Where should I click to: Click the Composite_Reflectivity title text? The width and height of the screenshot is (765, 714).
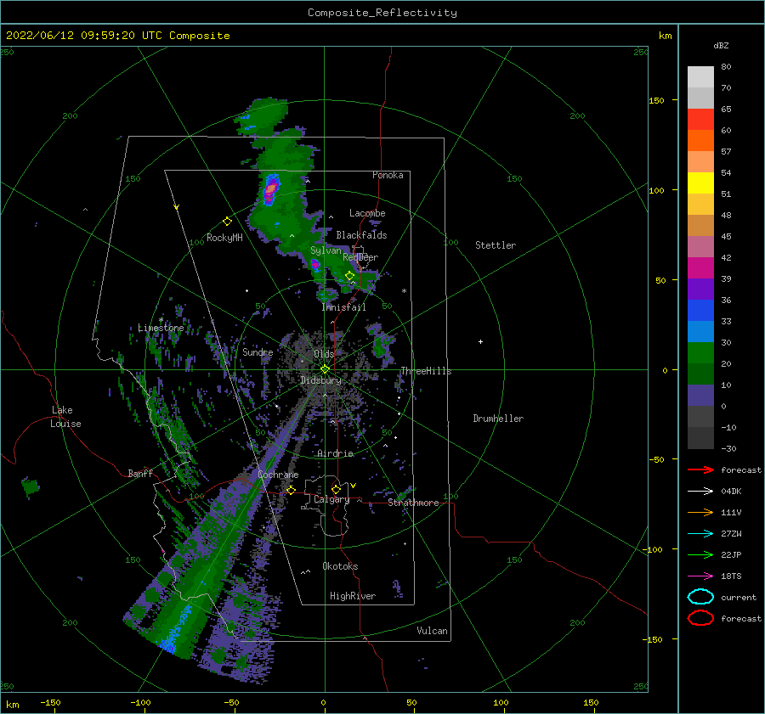pyautogui.click(x=382, y=13)
